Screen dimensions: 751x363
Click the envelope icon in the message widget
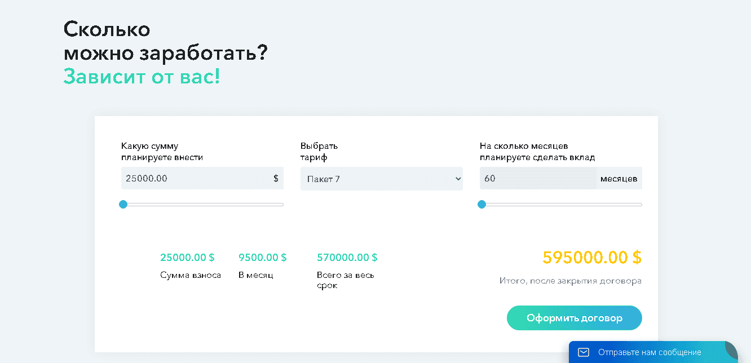tap(584, 352)
